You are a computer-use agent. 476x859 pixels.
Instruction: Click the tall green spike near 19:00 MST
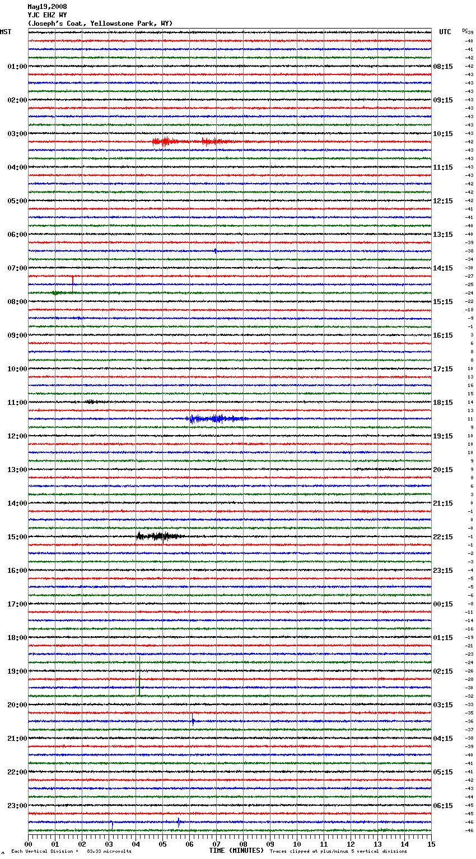point(139,676)
